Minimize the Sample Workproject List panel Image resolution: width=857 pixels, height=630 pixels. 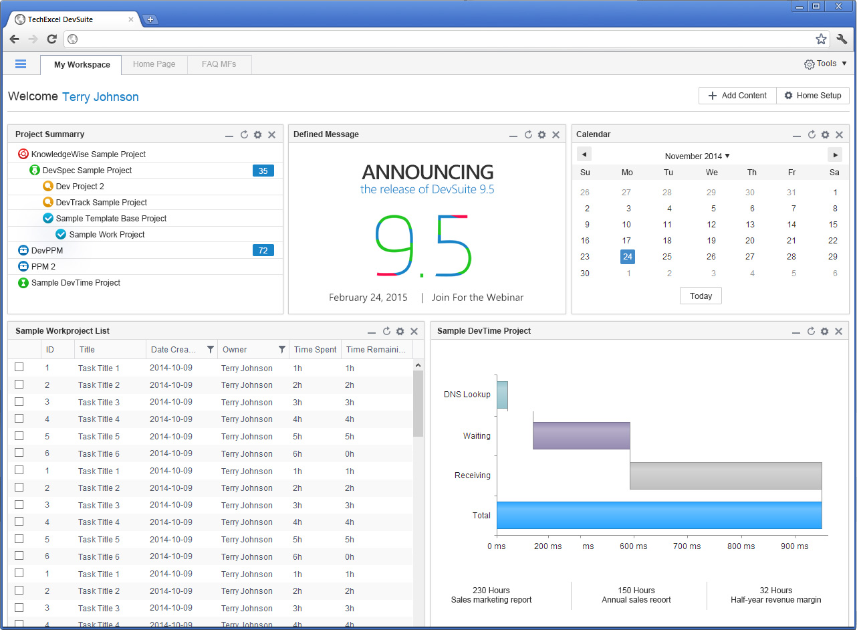click(372, 332)
